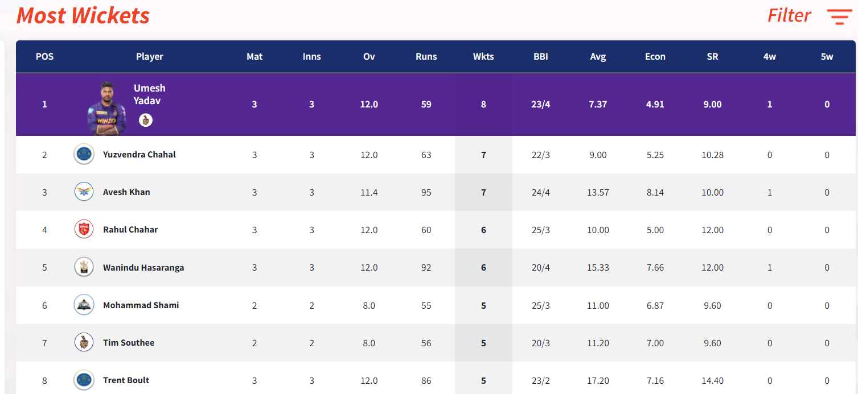The image size is (858, 394).
Task: Open Umesh Yadav's player photo
Action: click(106, 109)
